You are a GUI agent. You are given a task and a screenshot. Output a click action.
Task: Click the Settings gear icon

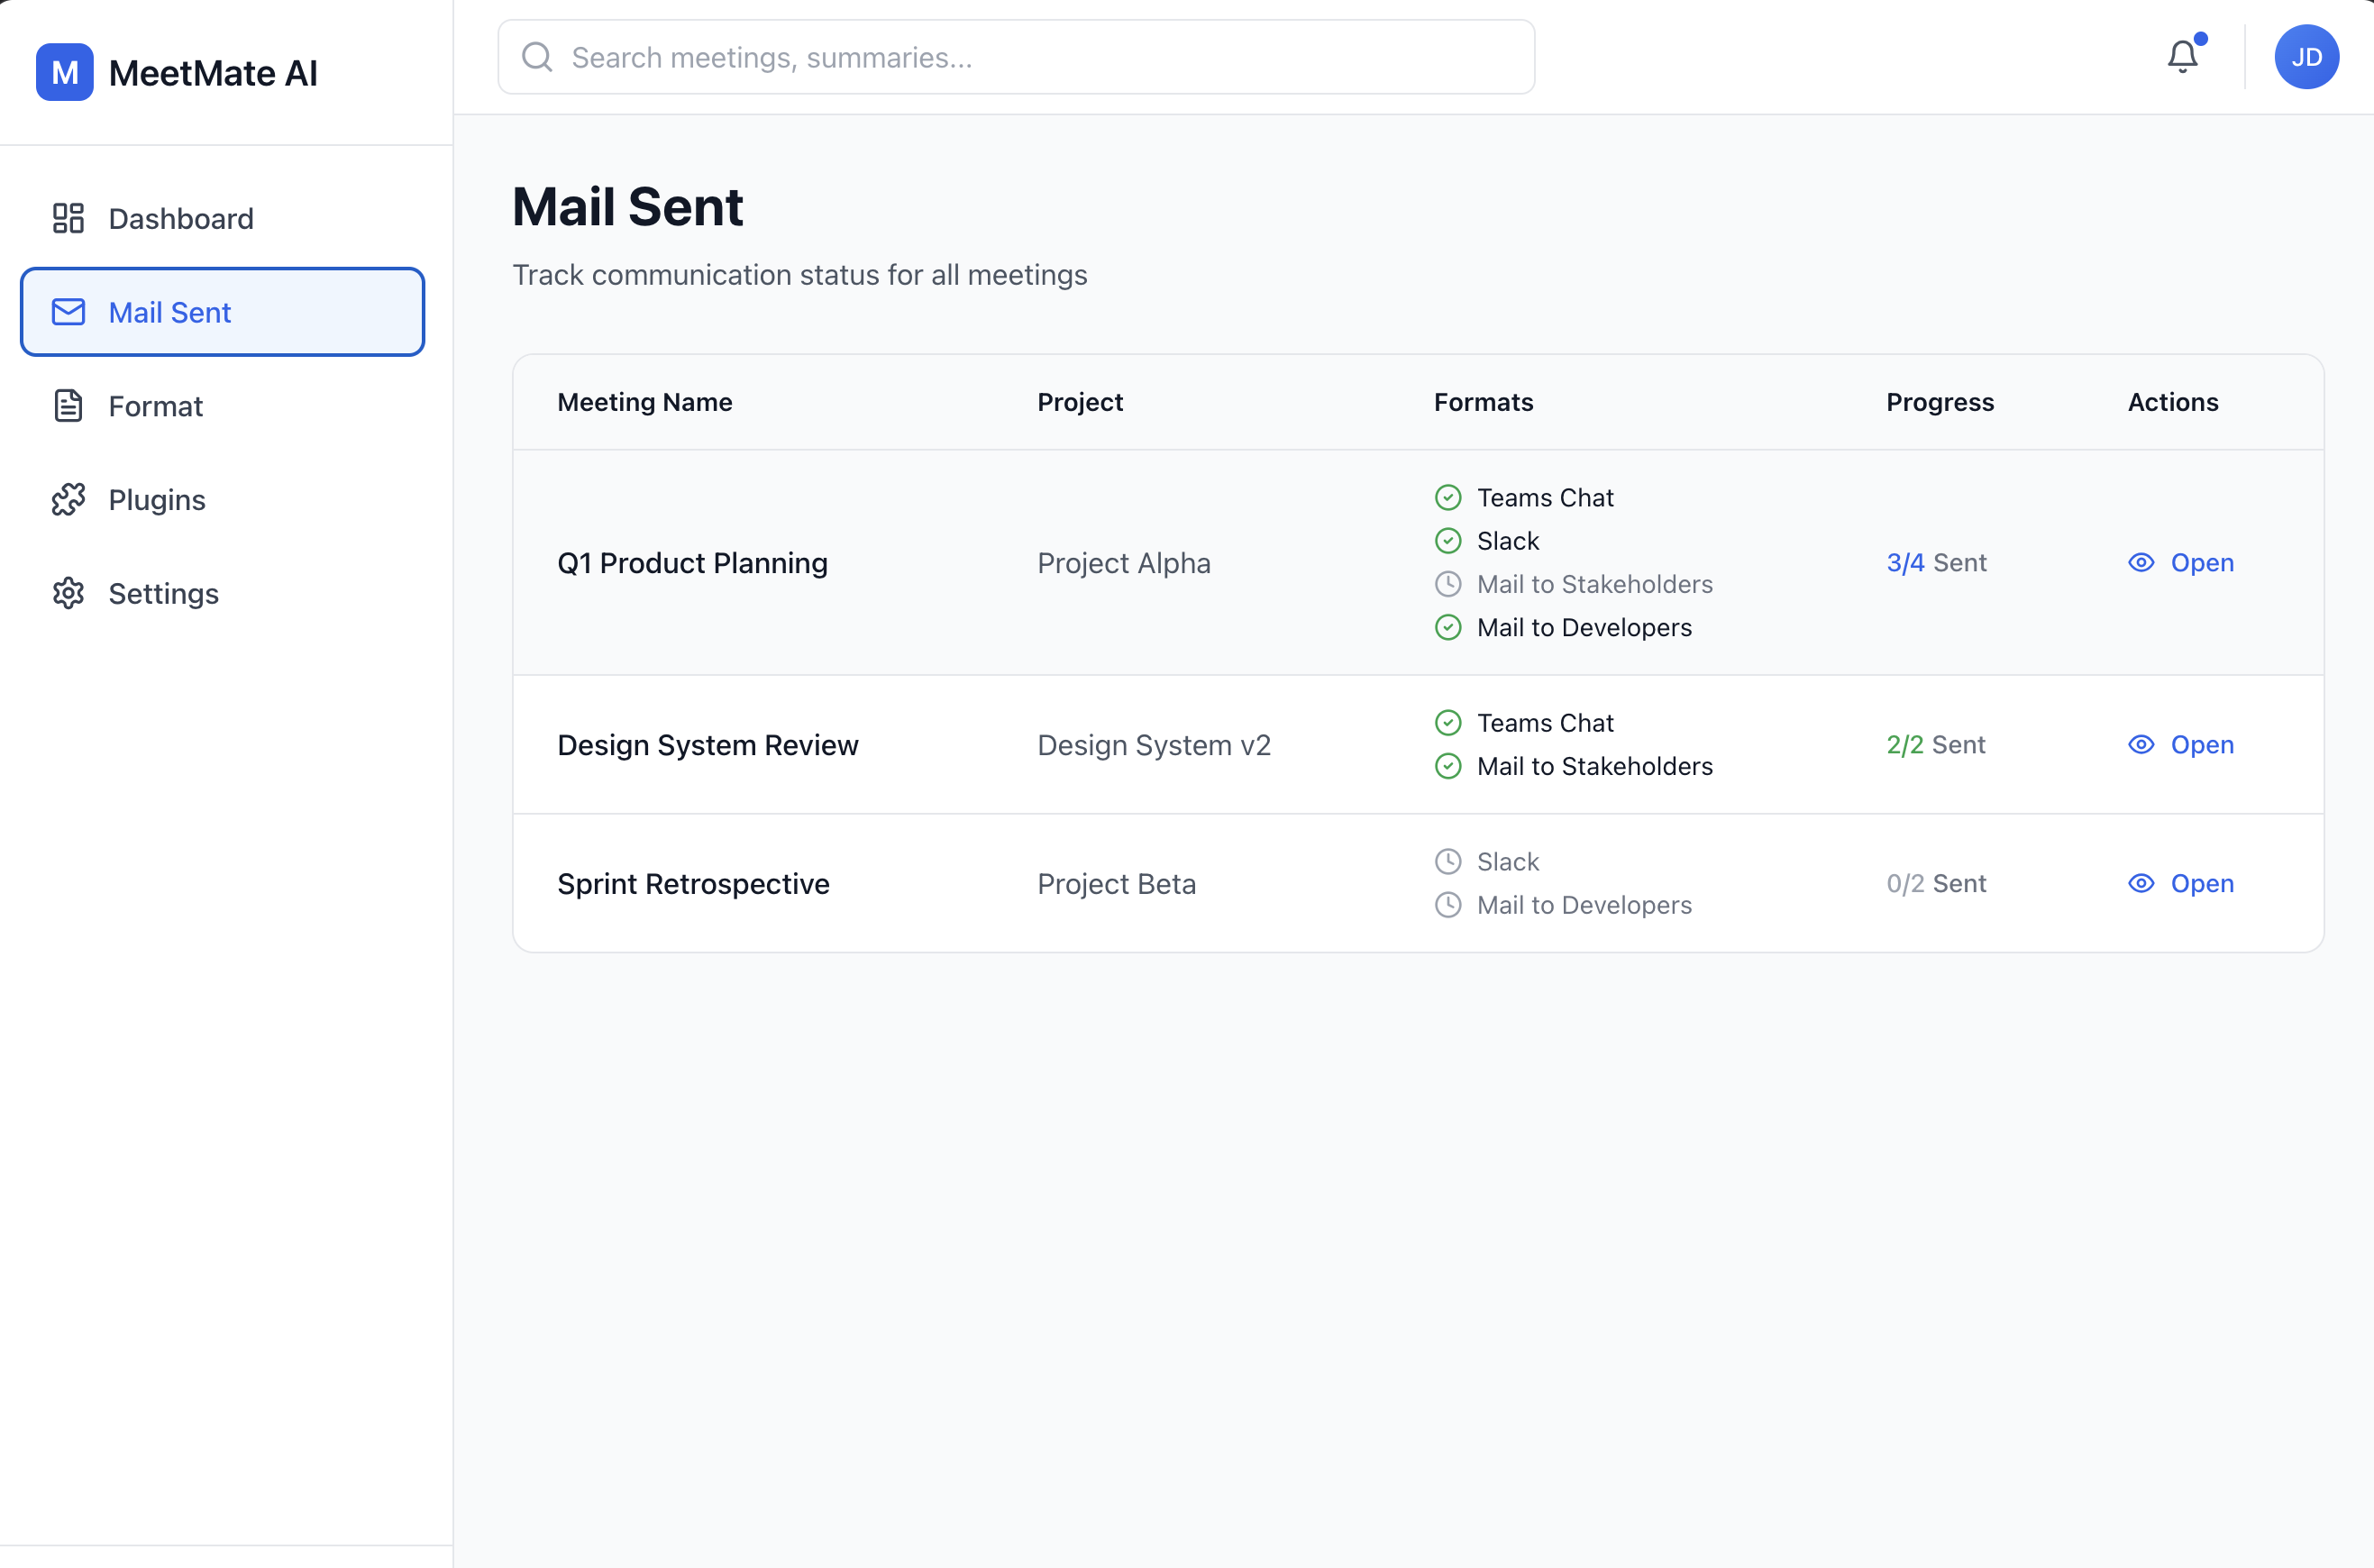tap(68, 593)
